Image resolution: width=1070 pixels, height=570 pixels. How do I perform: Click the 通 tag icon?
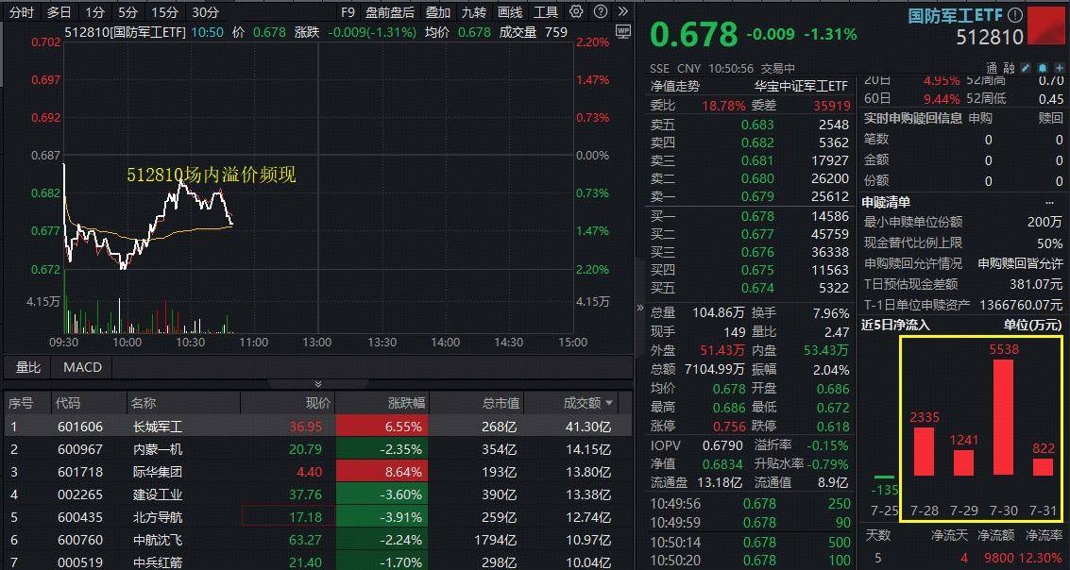click(x=992, y=68)
